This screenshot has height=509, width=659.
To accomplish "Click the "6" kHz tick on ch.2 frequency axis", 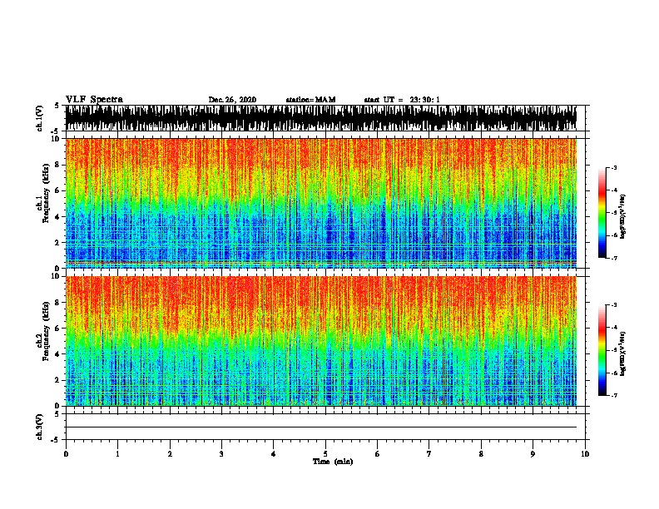I will [x=59, y=329].
